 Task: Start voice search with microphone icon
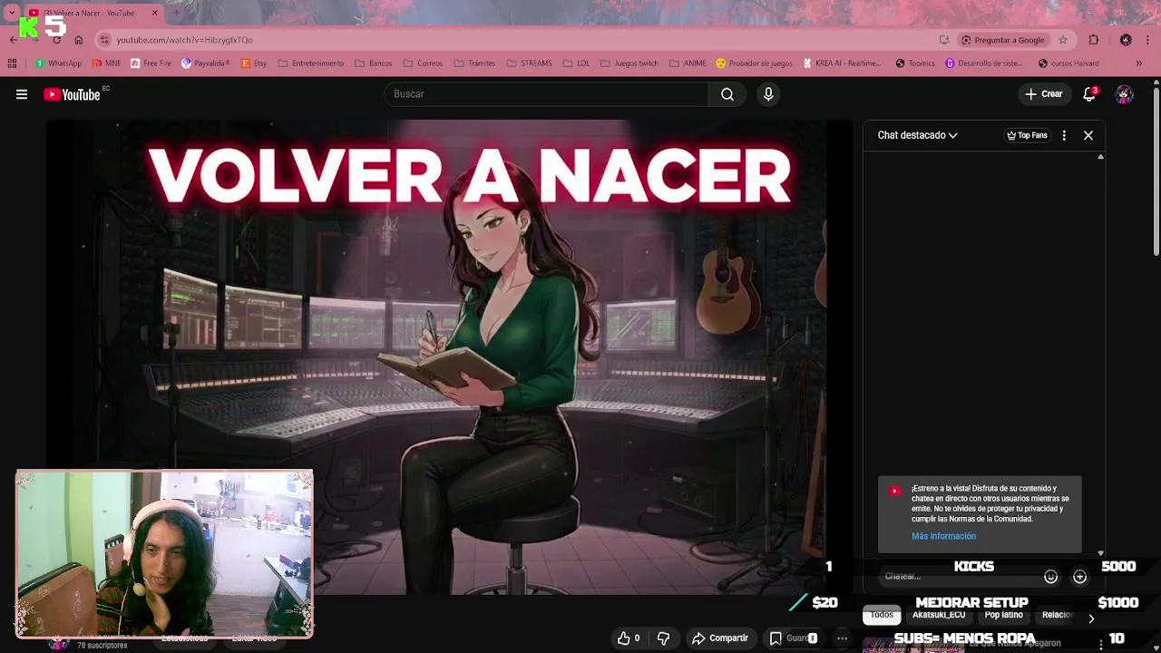coord(768,94)
